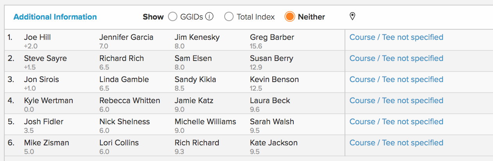Set course/tee for group 1
Screen dimensions: 493x161
pyautogui.click(x=396, y=38)
